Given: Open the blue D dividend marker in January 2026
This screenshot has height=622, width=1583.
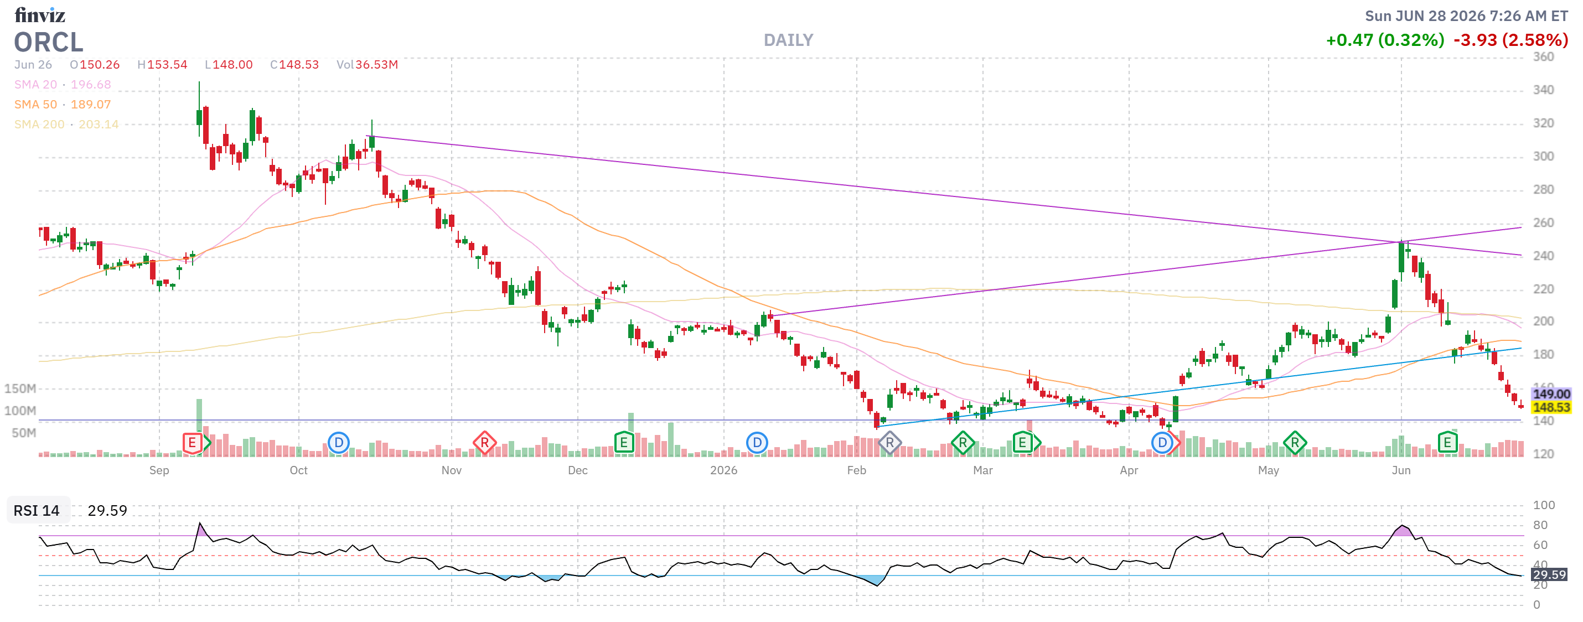Looking at the screenshot, I should tap(757, 443).
